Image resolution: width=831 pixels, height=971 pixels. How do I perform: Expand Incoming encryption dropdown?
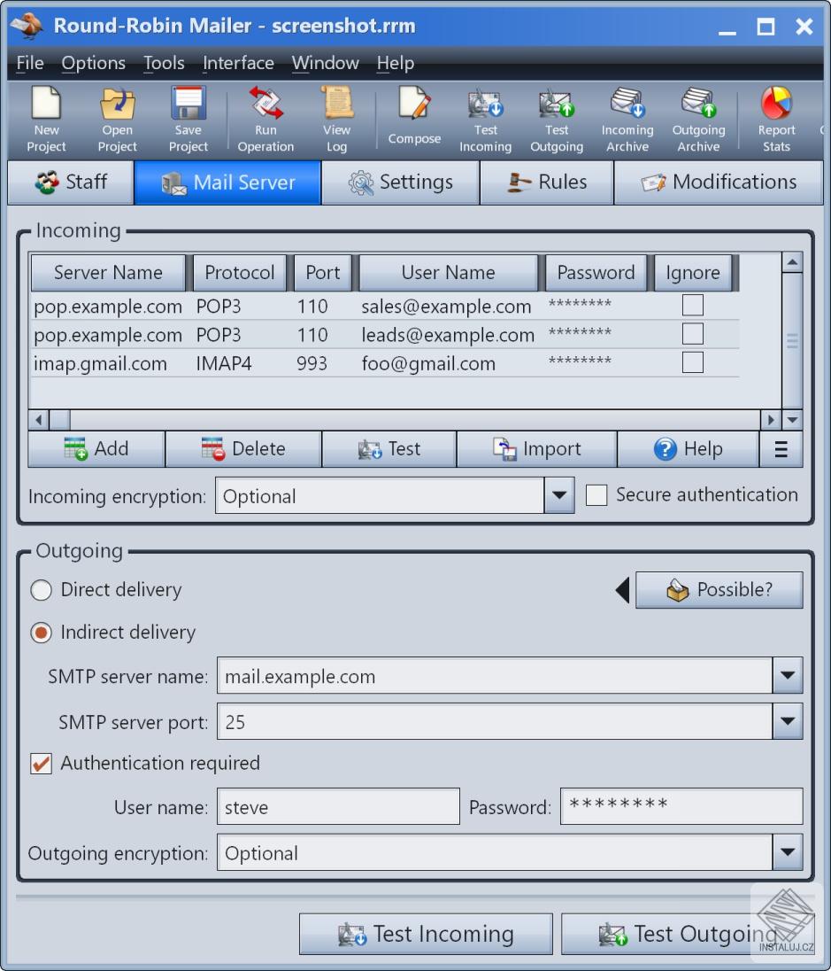tap(559, 494)
